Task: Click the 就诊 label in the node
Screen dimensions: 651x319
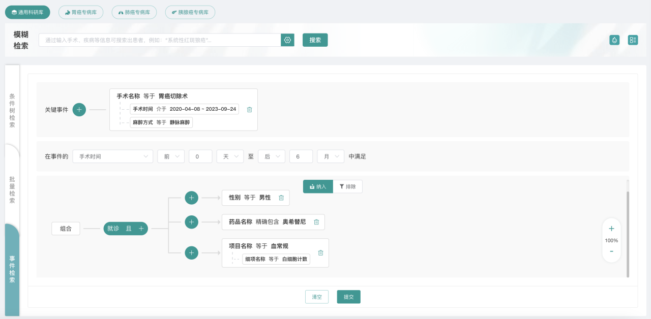Action: pyautogui.click(x=113, y=229)
